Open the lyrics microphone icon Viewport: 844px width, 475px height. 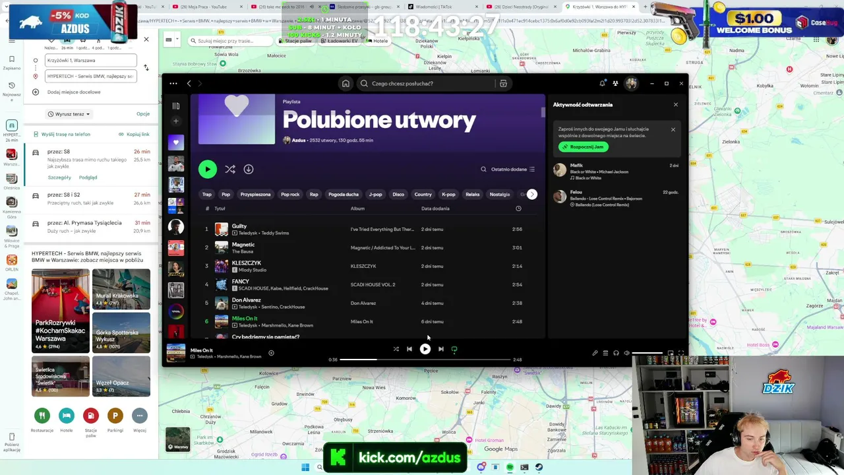click(595, 354)
